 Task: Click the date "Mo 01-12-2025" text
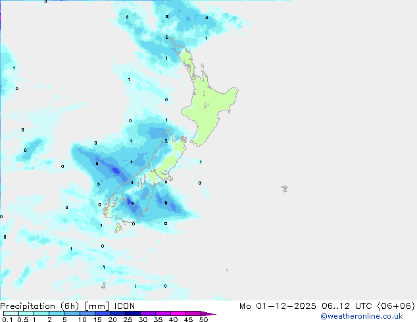pos(278,306)
